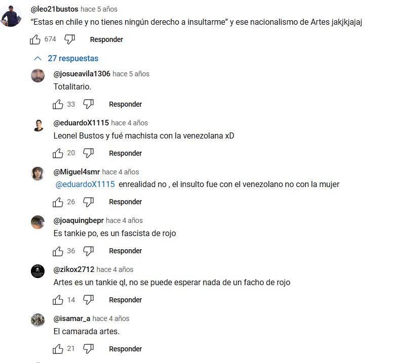Dislike @joaquingbepr's tankie reply

point(88,251)
